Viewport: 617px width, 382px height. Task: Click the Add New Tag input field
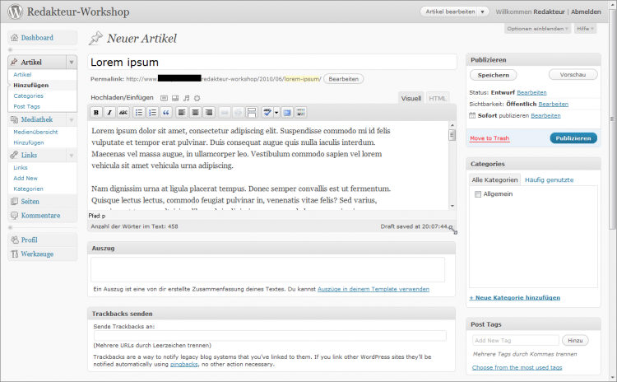click(x=516, y=340)
